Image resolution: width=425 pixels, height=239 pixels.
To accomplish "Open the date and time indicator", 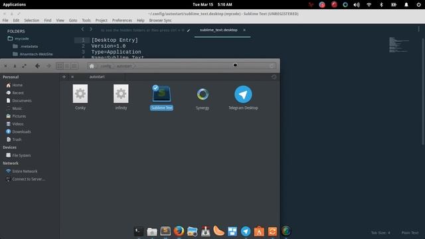I will (212, 5).
